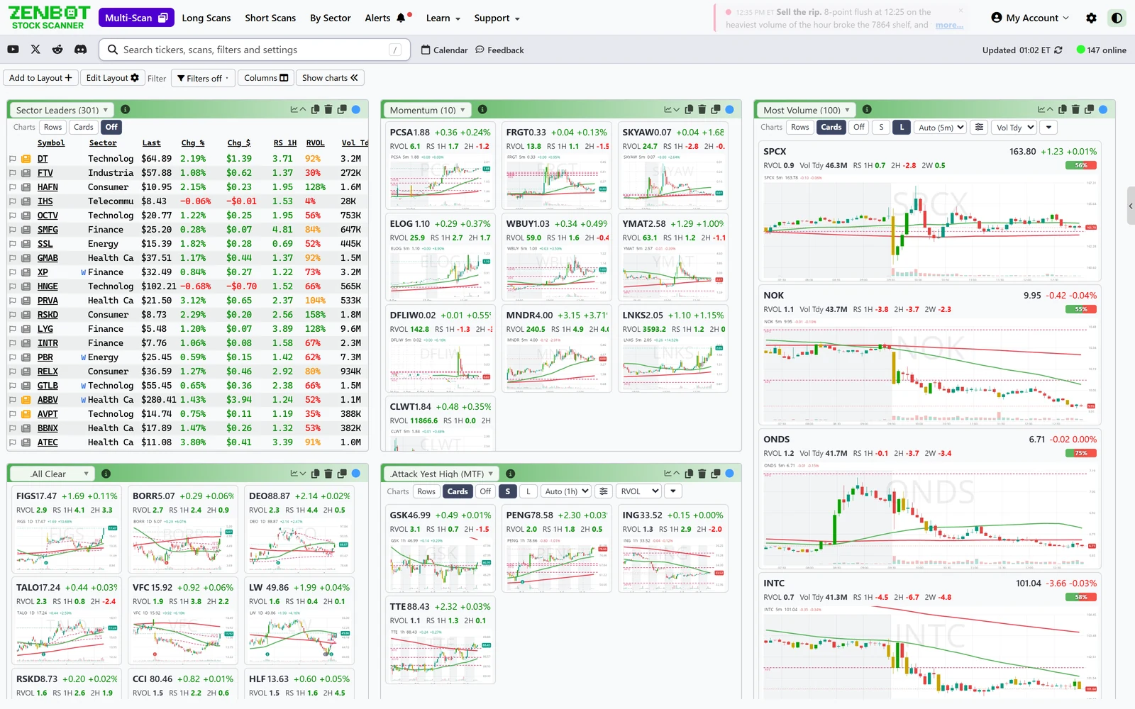Open the Learn menu
This screenshot has height=709, width=1135.
(443, 18)
